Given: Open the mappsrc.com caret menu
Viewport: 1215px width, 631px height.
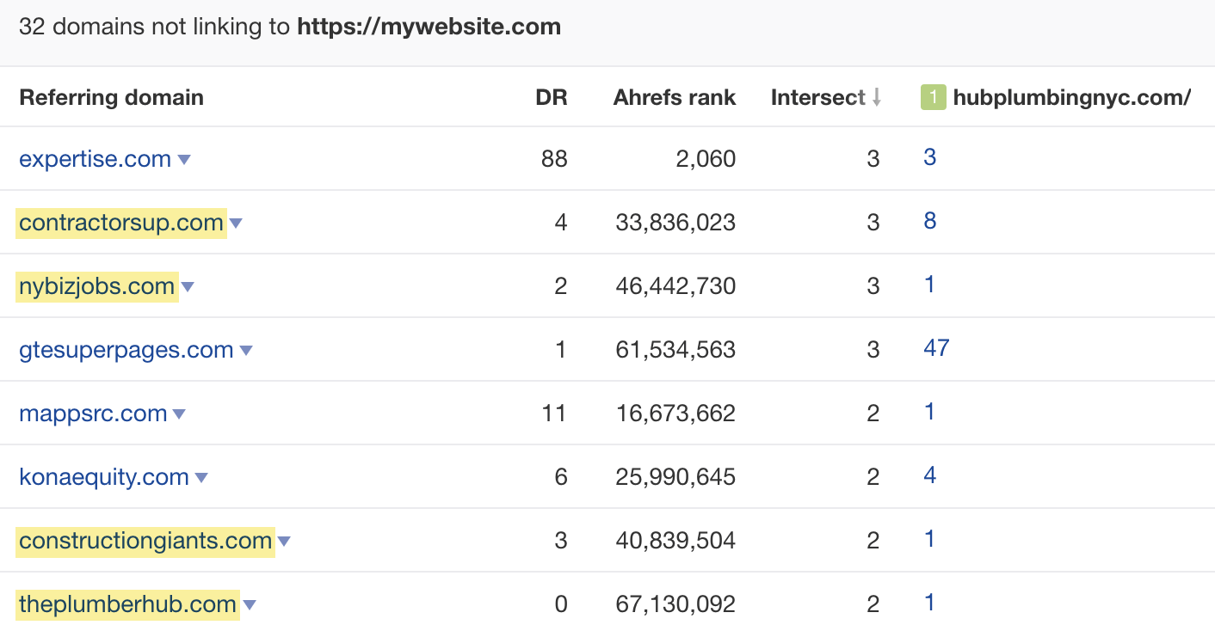Looking at the screenshot, I should point(179,414).
